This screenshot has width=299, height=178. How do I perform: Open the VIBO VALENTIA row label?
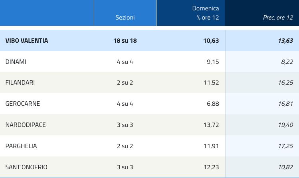click(x=27, y=41)
